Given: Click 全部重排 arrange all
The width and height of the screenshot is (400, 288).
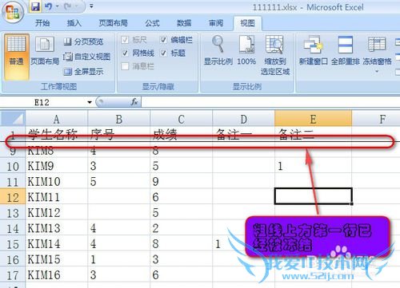Looking at the screenshot, I should coord(346,50).
